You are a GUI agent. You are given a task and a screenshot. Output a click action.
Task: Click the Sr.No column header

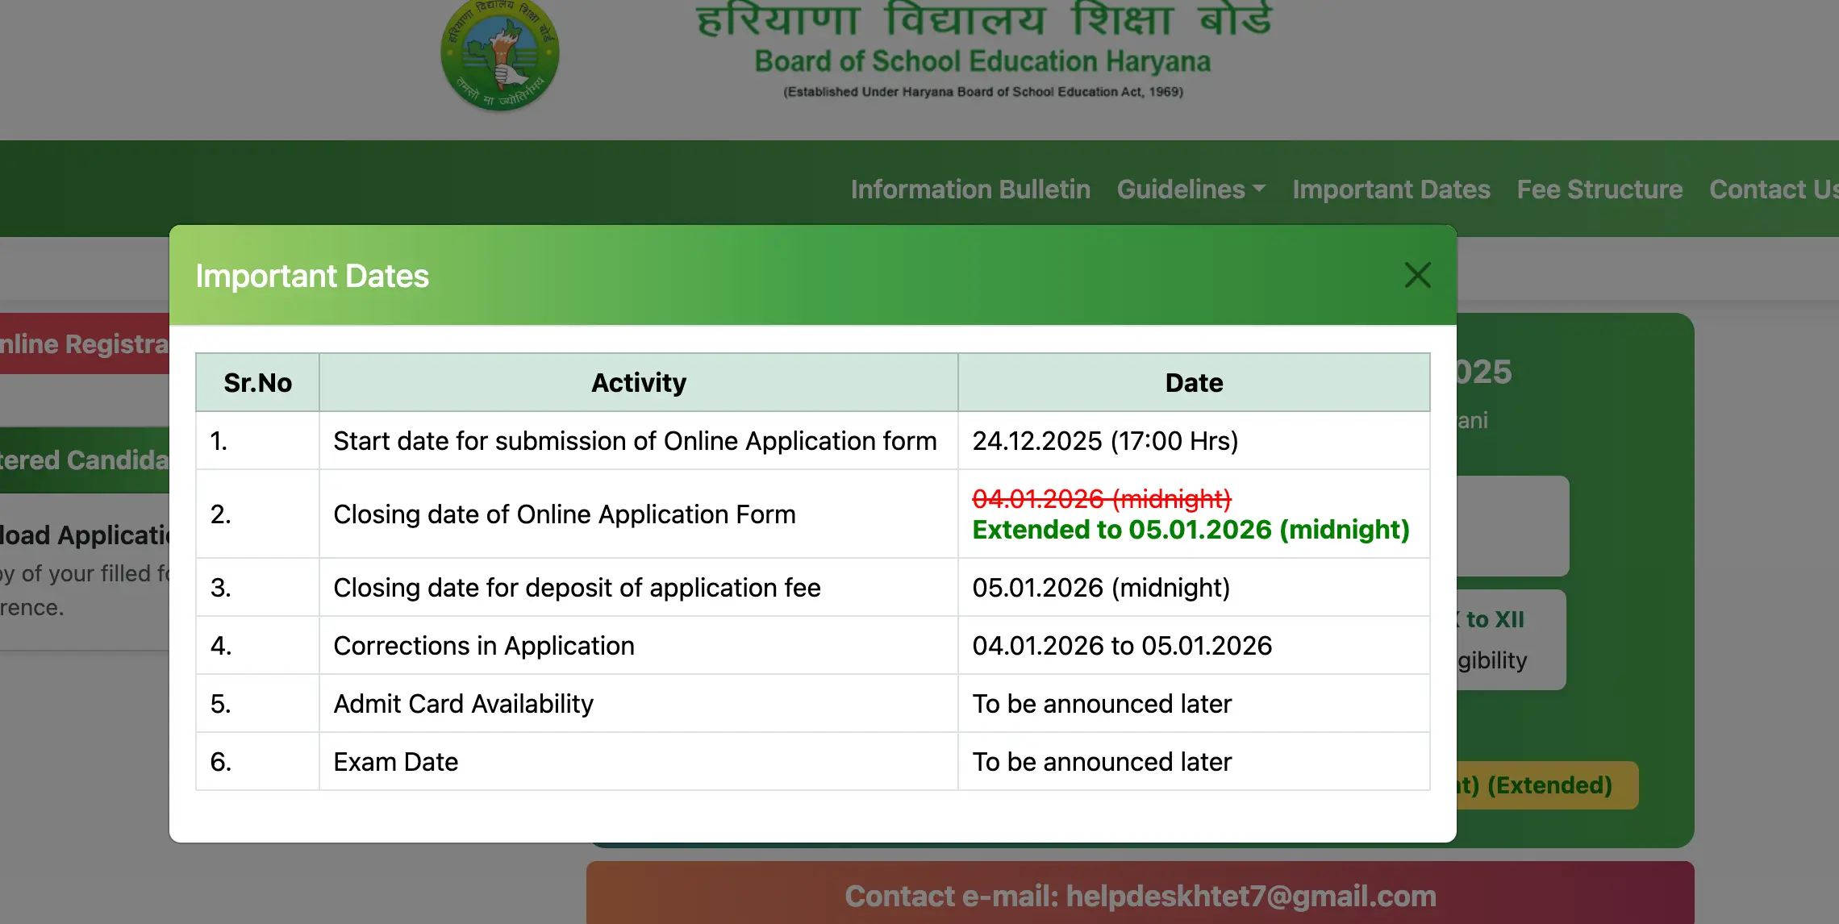(257, 383)
